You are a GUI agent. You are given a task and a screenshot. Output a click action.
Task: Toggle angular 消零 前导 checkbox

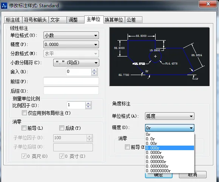click(x=127, y=147)
